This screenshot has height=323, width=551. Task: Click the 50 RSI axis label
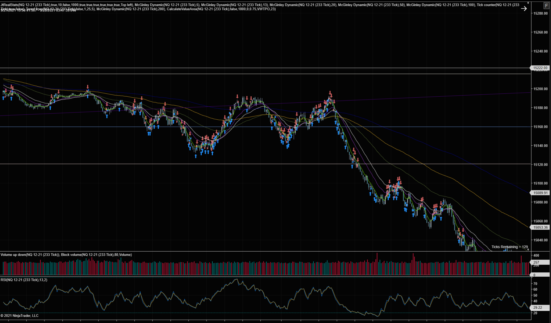(x=535, y=295)
